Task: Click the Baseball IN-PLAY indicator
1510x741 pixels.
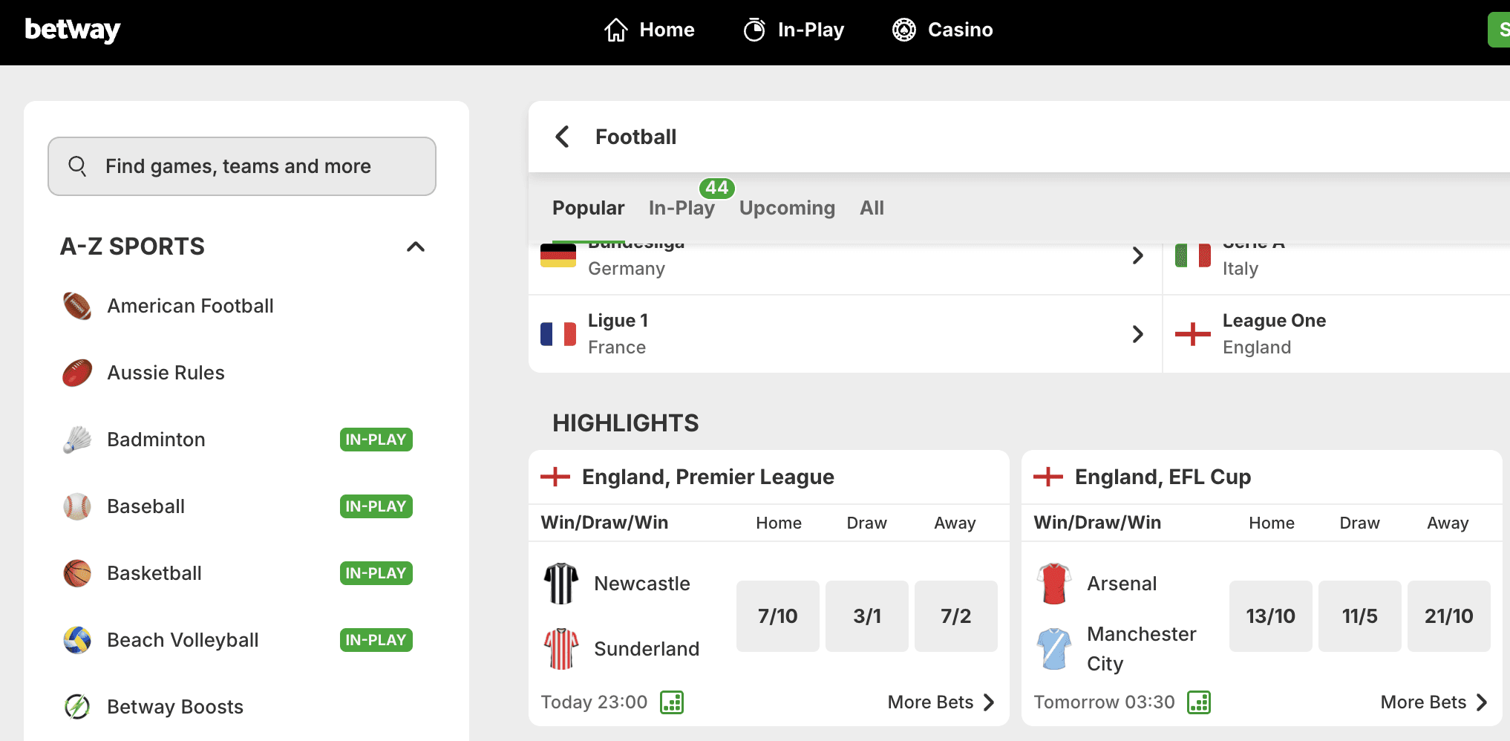Action: click(376, 506)
